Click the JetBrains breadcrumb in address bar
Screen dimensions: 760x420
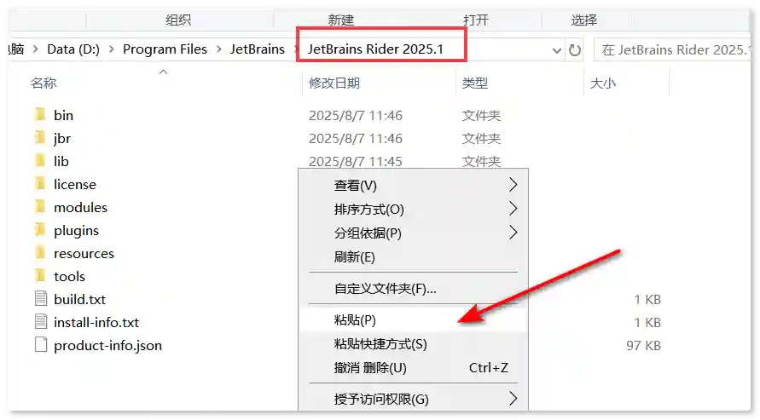point(257,49)
